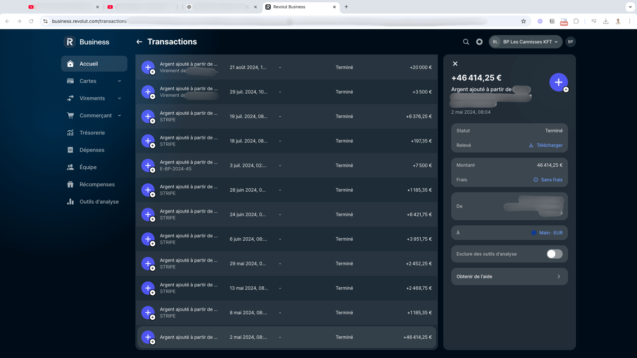637x358 pixels.
Task: Go to Accueil in sidebar
Action: click(x=94, y=64)
